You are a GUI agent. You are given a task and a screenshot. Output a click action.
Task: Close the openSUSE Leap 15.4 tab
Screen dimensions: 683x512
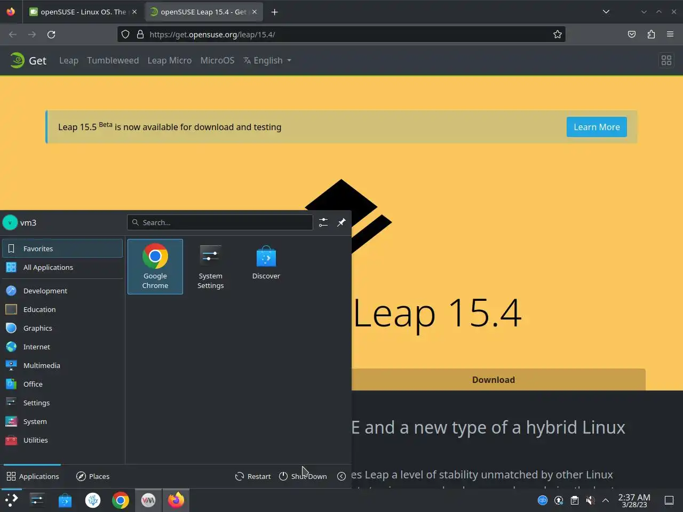point(255,12)
